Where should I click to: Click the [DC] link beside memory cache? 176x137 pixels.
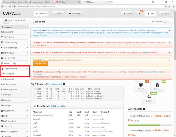click(137, 121)
